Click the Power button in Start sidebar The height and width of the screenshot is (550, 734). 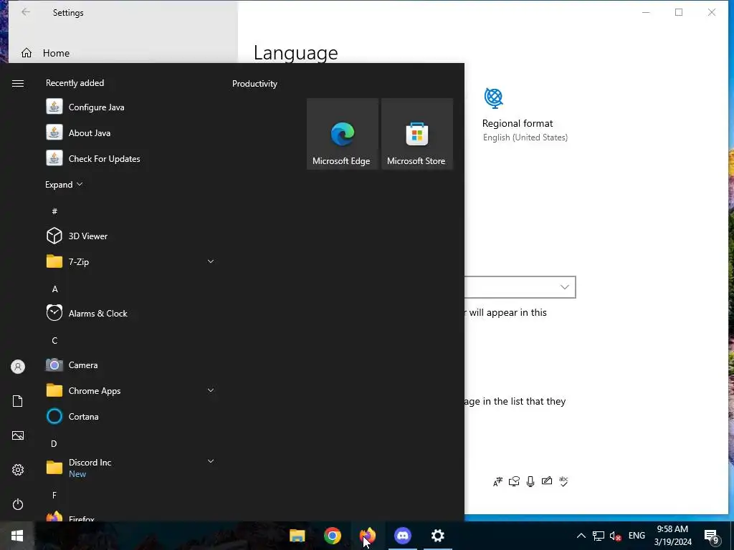[x=18, y=504]
